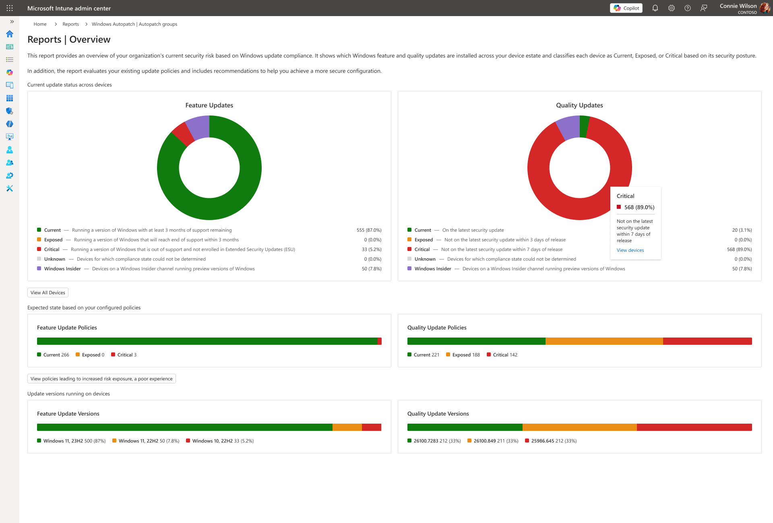
Task: Click purple Windows Insider swatch in Feature Updates legend
Action: [39, 269]
